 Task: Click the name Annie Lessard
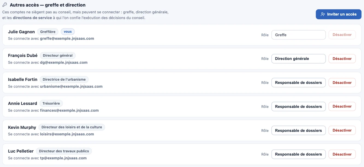click(x=23, y=104)
